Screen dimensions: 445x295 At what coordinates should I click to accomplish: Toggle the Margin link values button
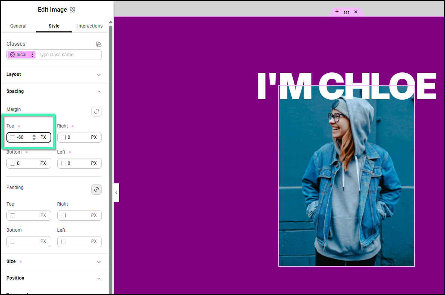pyautogui.click(x=97, y=111)
